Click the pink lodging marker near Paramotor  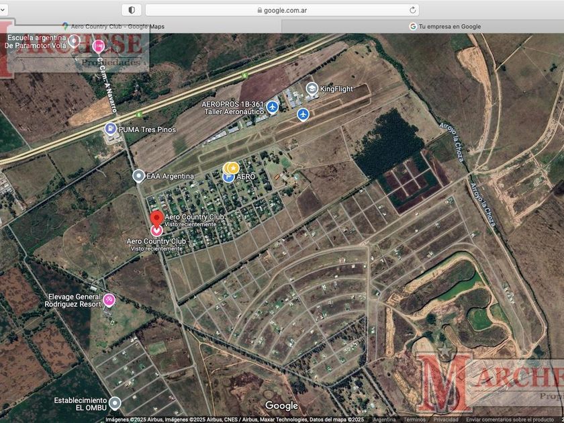(98, 46)
